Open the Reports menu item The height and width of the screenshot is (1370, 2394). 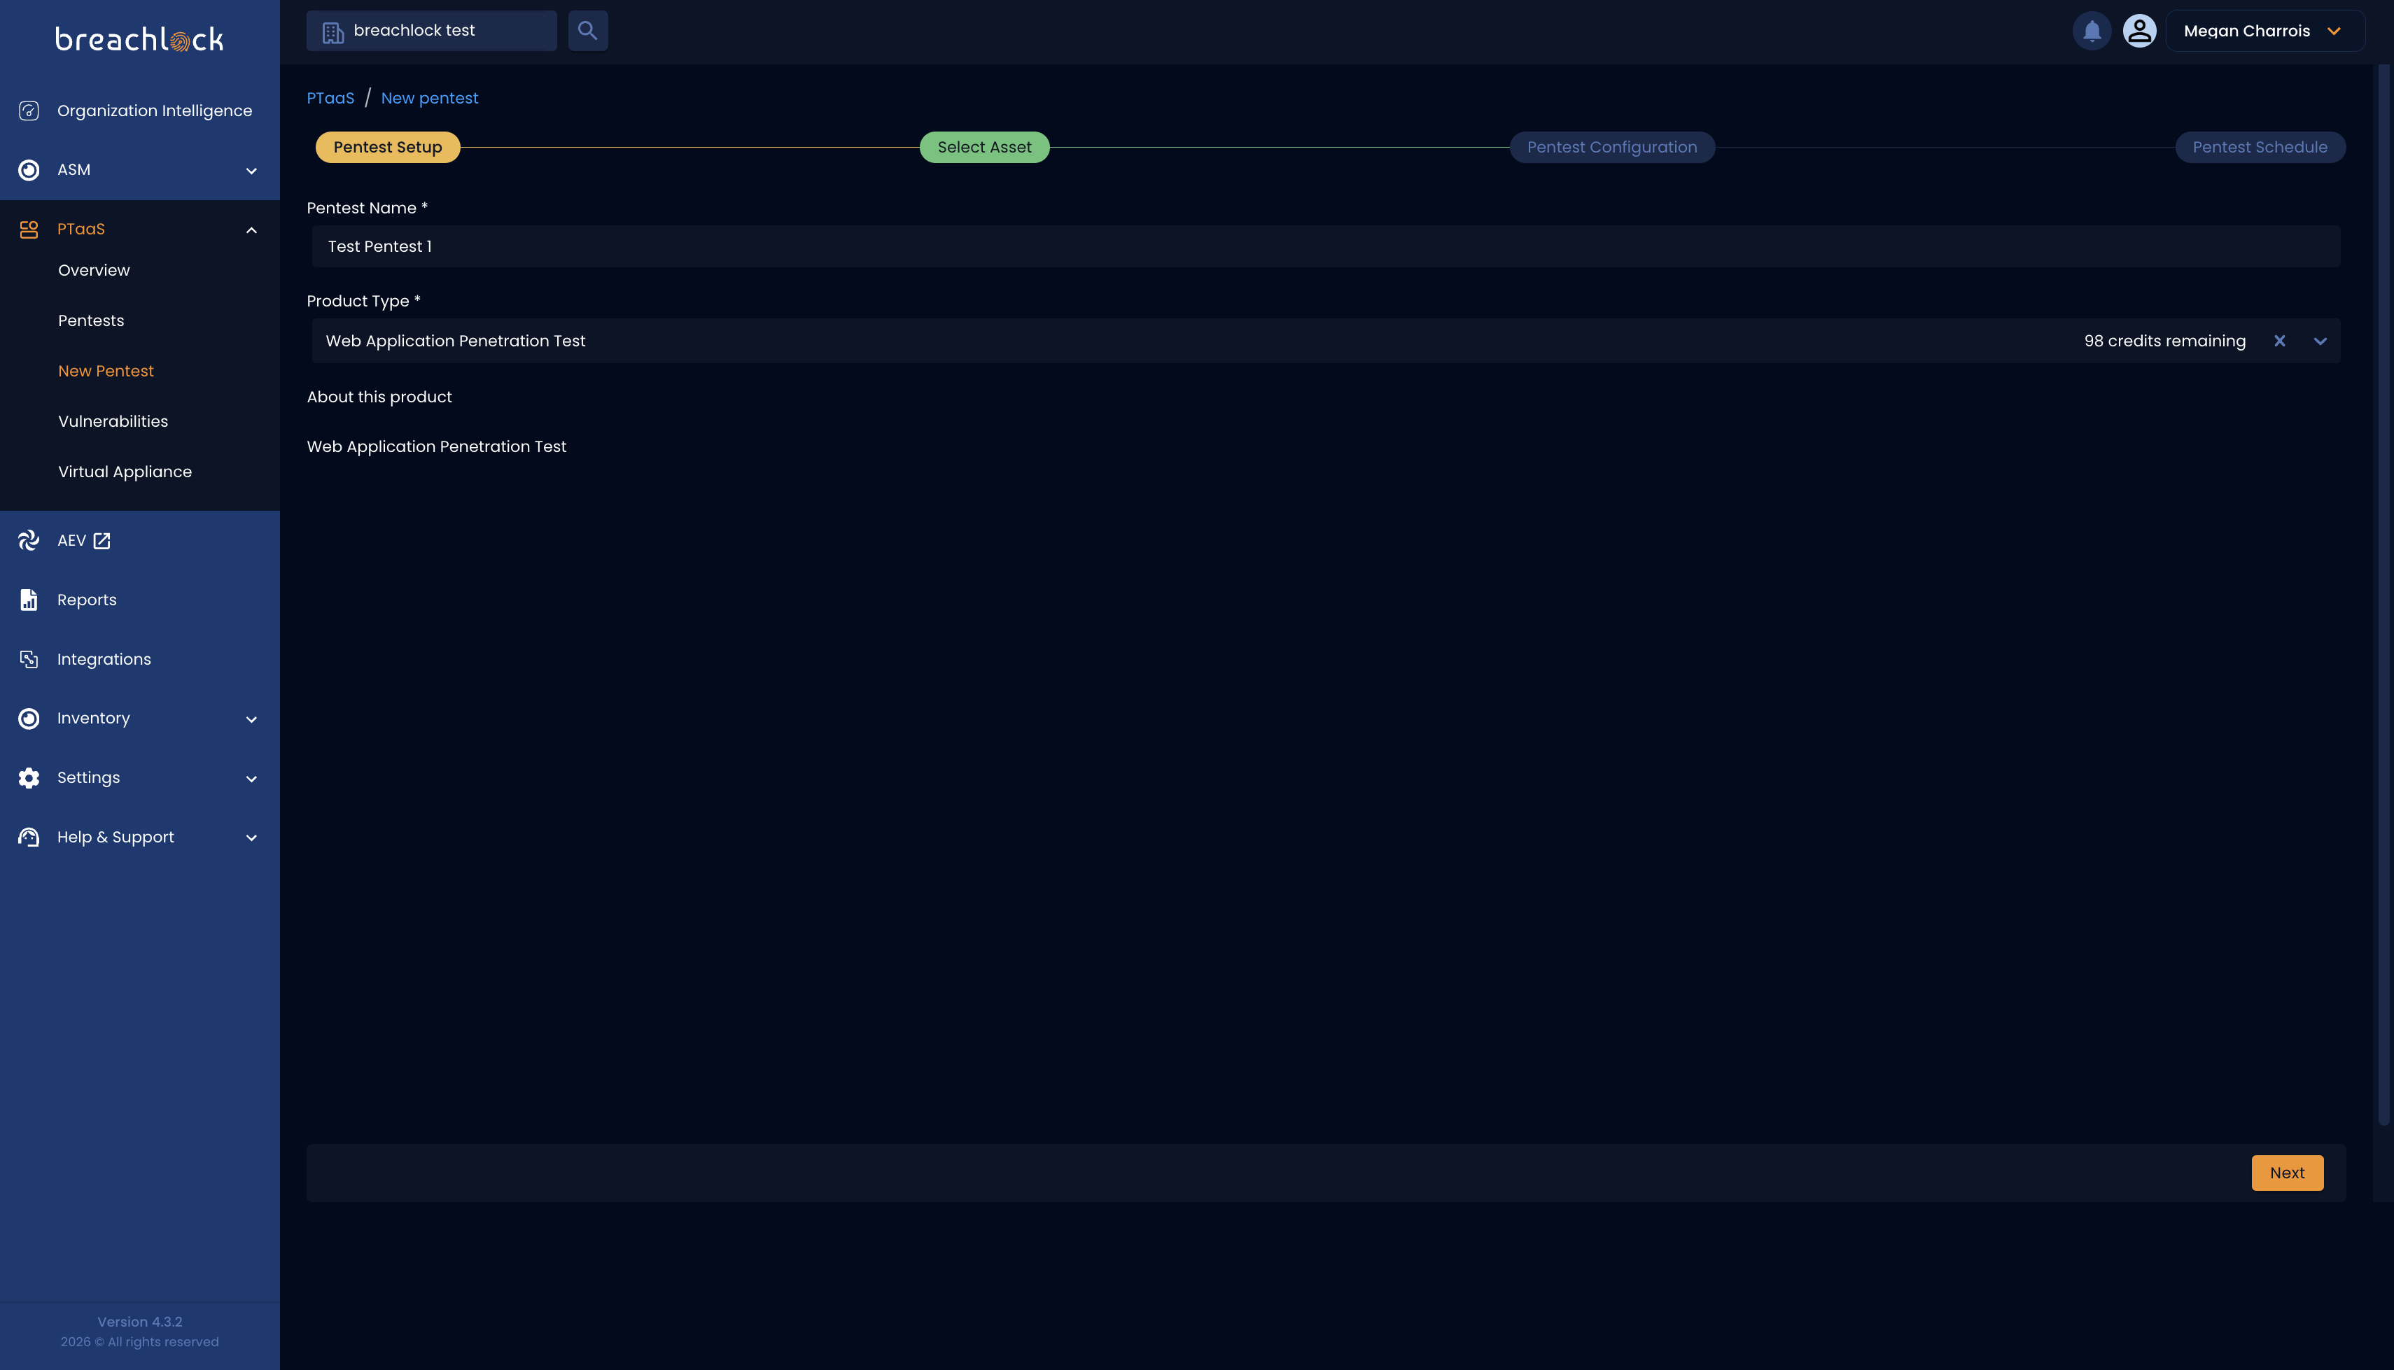coord(87,600)
